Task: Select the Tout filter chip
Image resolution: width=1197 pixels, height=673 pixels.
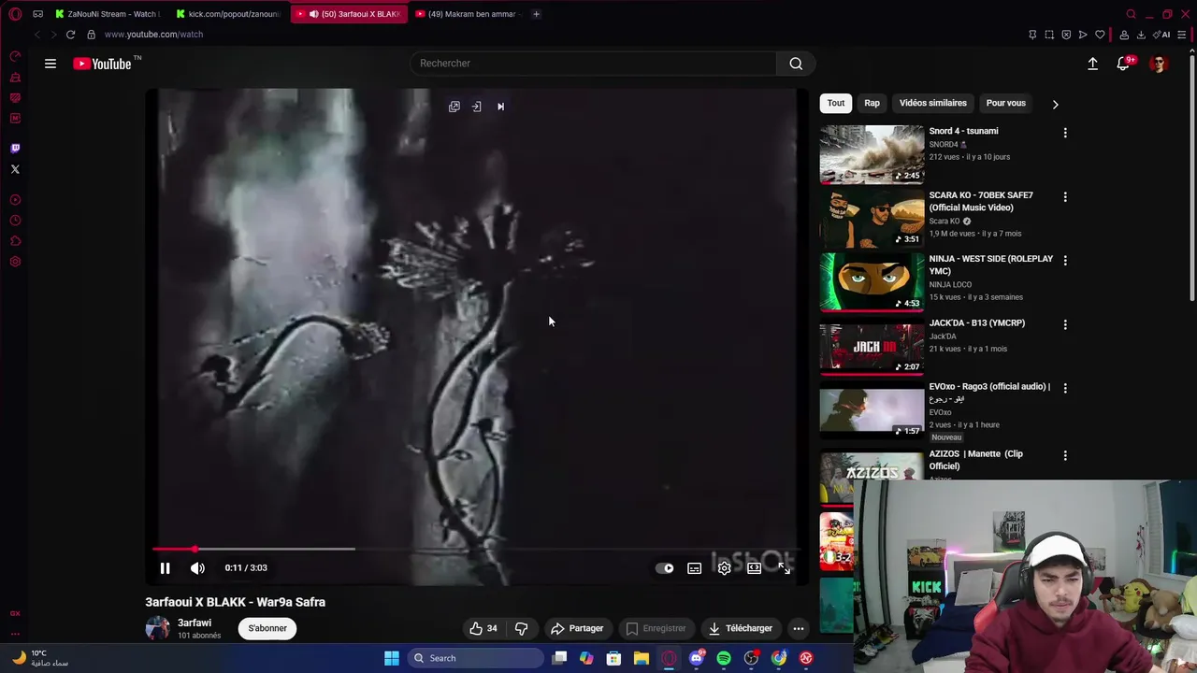Action: [x=836, y=103]
